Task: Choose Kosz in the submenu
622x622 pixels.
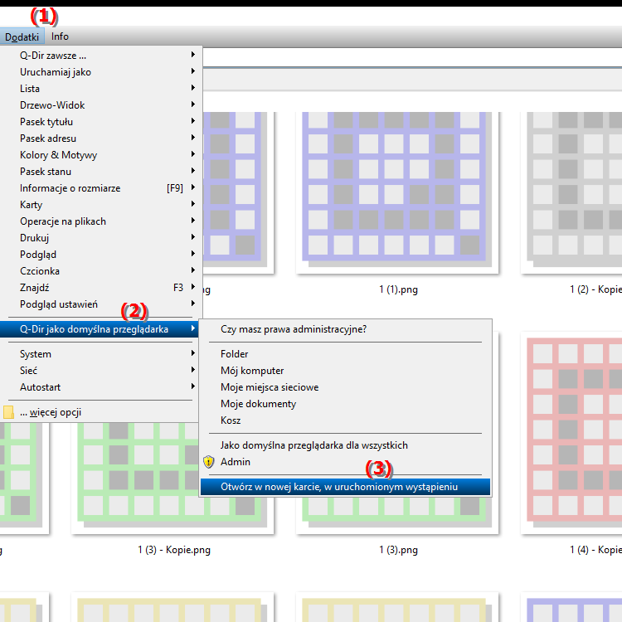Action: point(345,420)
